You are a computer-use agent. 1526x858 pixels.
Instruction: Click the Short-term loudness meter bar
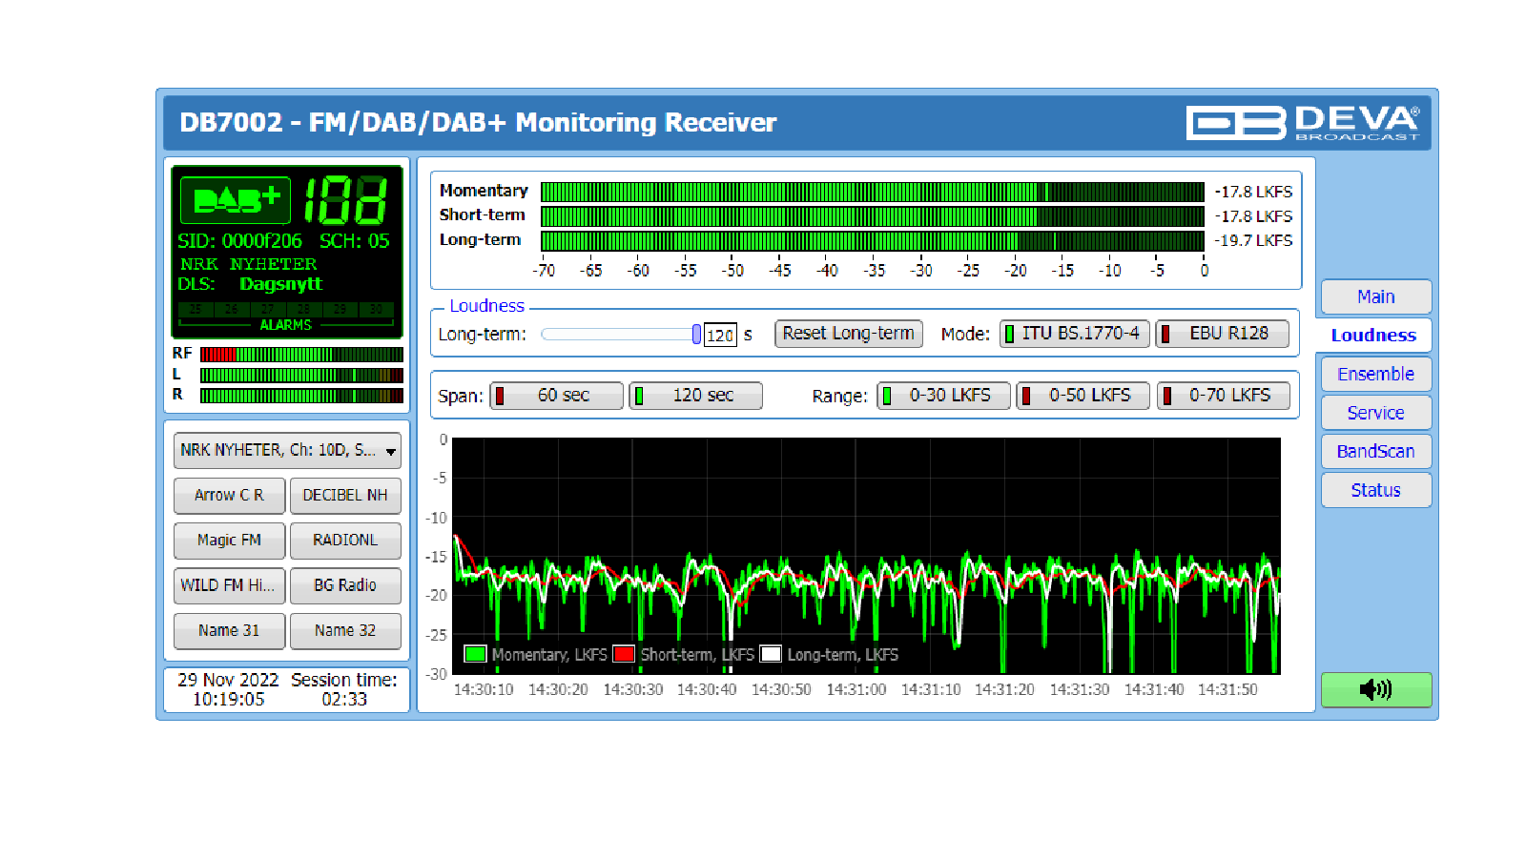coord(873,216)
